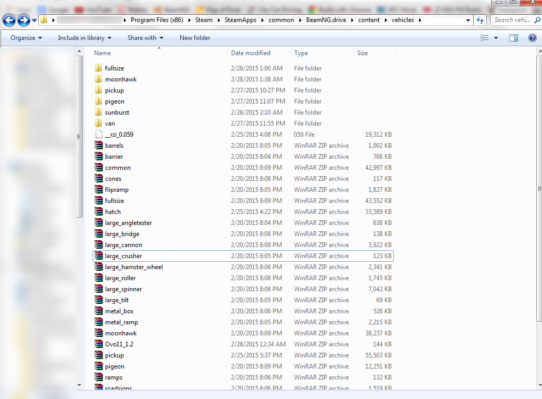Open Include in library menu
542x399 pixels.
(85, 38)
